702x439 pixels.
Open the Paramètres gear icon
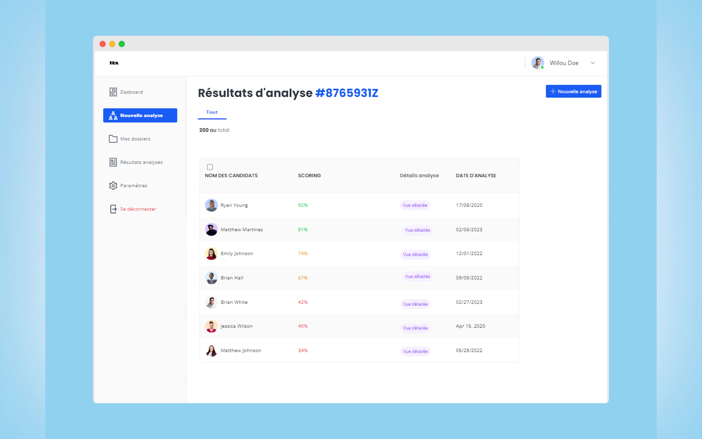point(113,185)
